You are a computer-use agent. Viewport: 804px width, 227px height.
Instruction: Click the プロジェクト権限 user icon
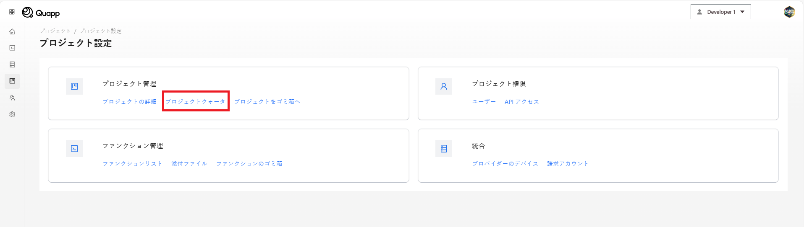click(x=444, y=86)
